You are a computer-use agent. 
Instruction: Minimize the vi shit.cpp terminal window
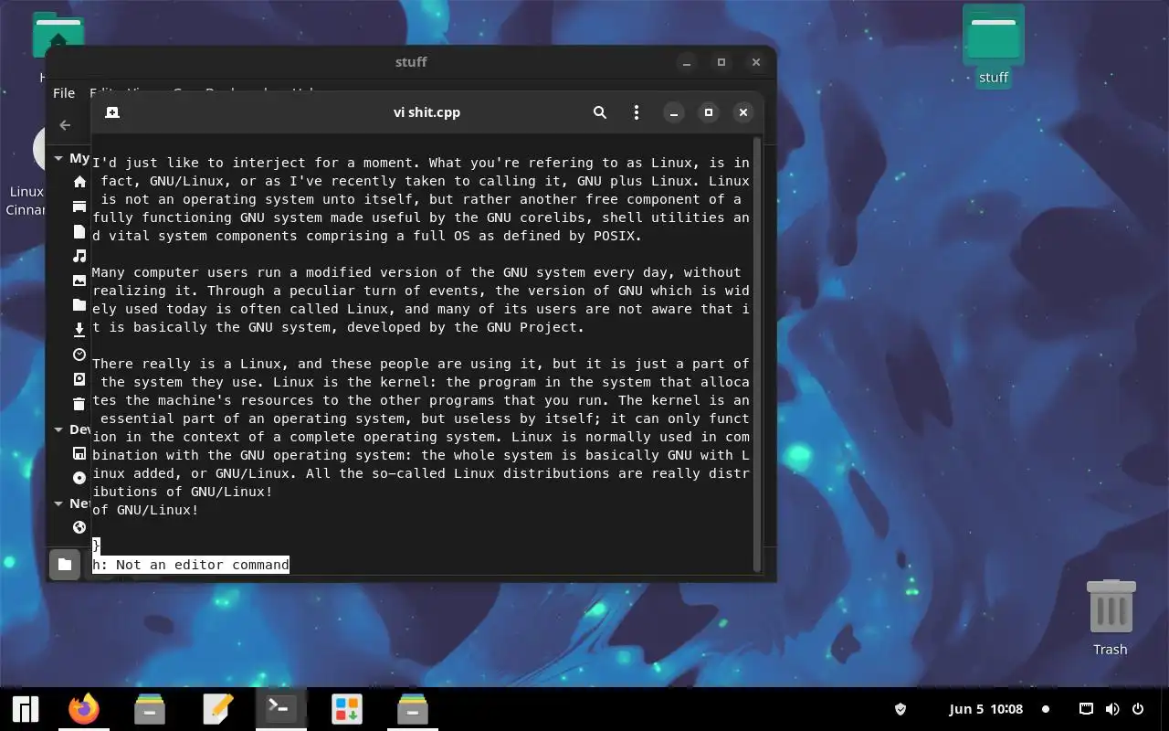coord(674,112)
